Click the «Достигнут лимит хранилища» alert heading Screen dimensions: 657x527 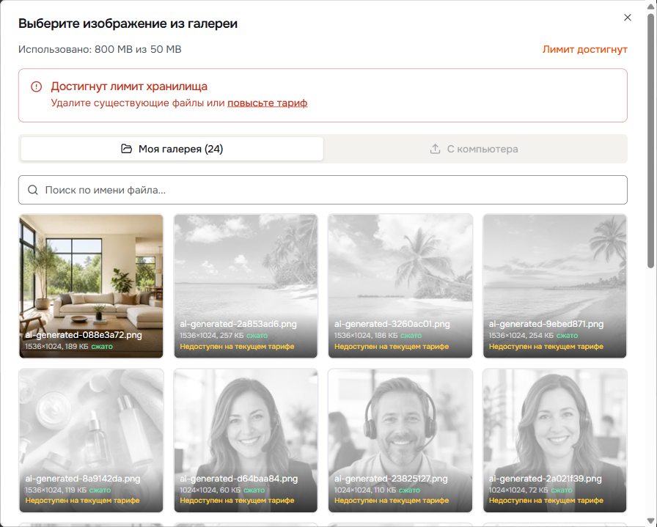[x=129, y=86]
